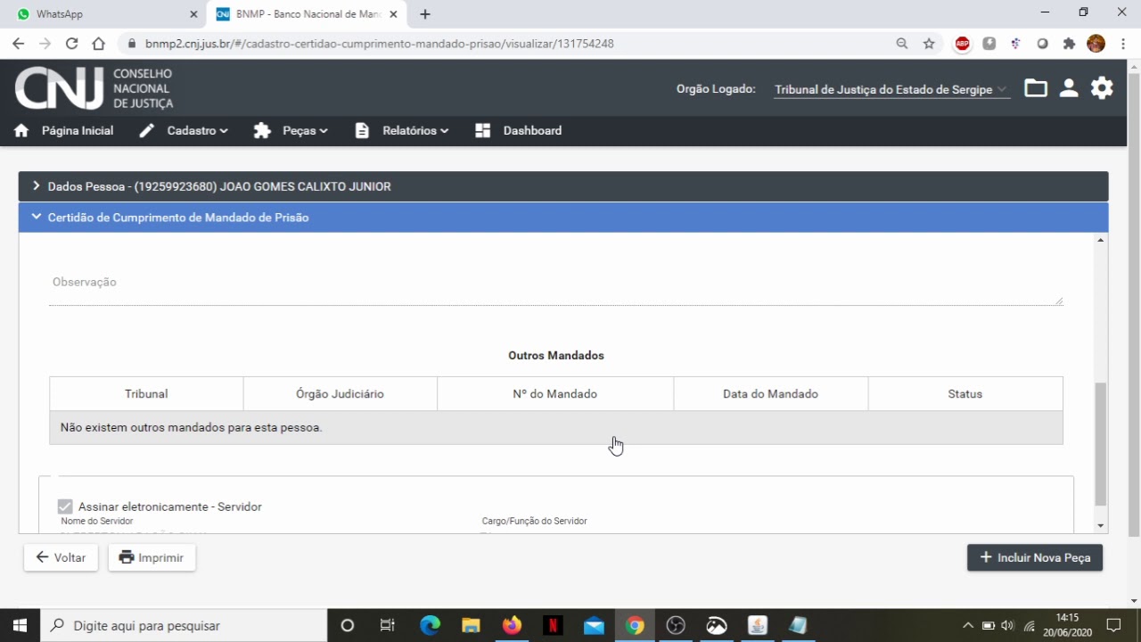Switch to Chrome on taskbar
The image size is (1141, 642).
click(635, 625)
